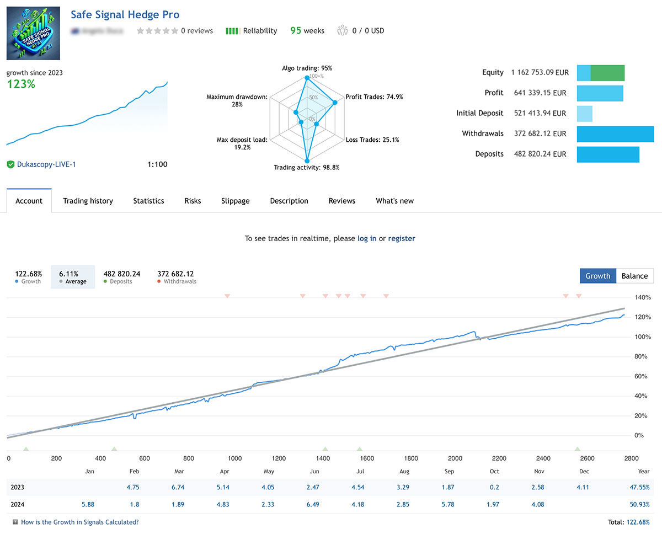Switch to the Statistics tab
The image size is (662, 534).
(x=148, y=201)
